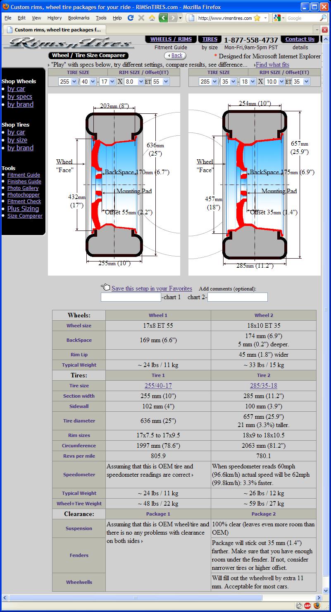Click the Plus Sizing sidebar link
331x612 pixels.
pyautogui.click(x=23, y=209)
